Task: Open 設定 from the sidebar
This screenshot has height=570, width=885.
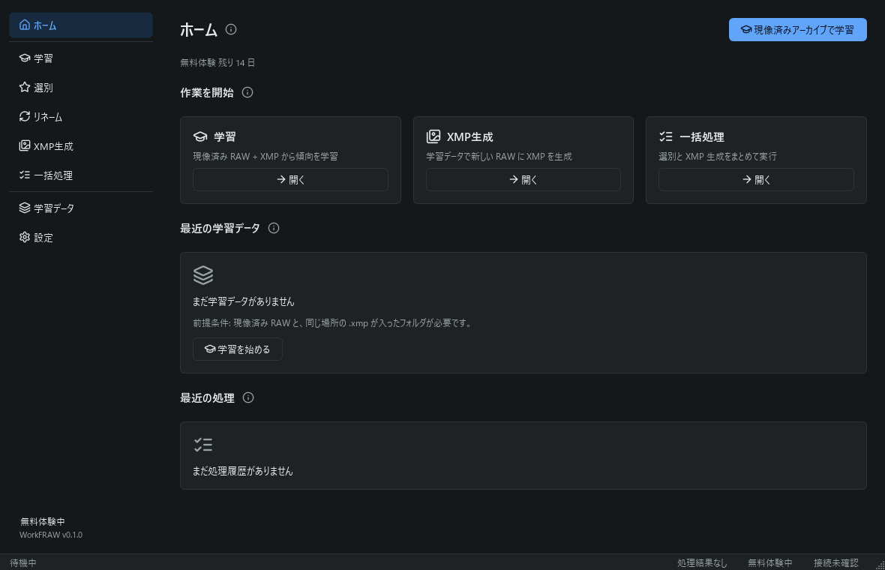Action: click(x=81, y=238)
